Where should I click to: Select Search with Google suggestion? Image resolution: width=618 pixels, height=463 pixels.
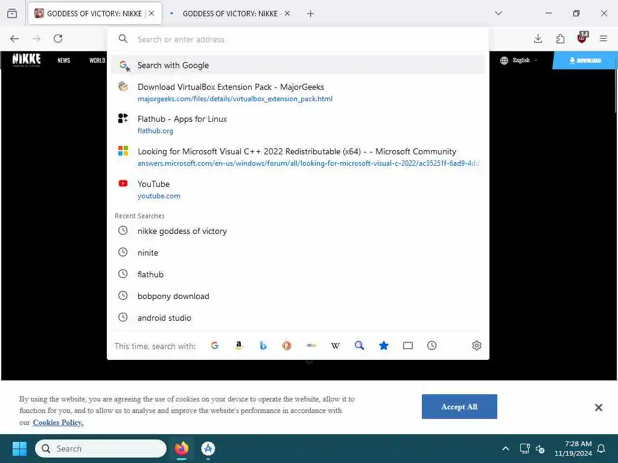pyautogui.click(x=298, y=65)
